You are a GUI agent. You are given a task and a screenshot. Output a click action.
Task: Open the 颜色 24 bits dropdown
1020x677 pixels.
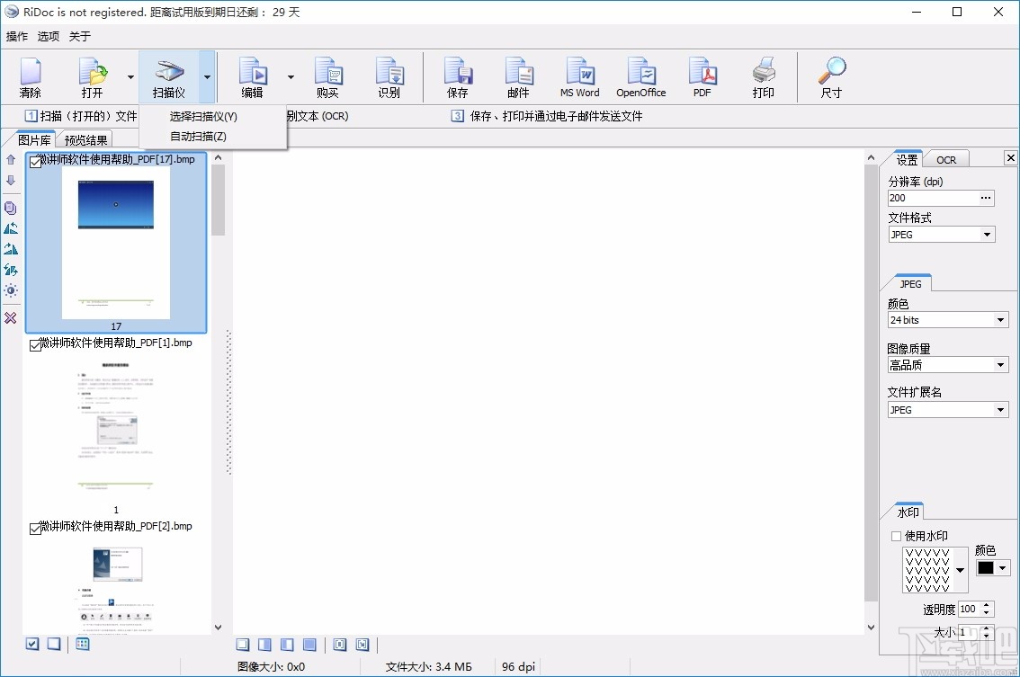pyautogui.click(x=1000, y=320)
